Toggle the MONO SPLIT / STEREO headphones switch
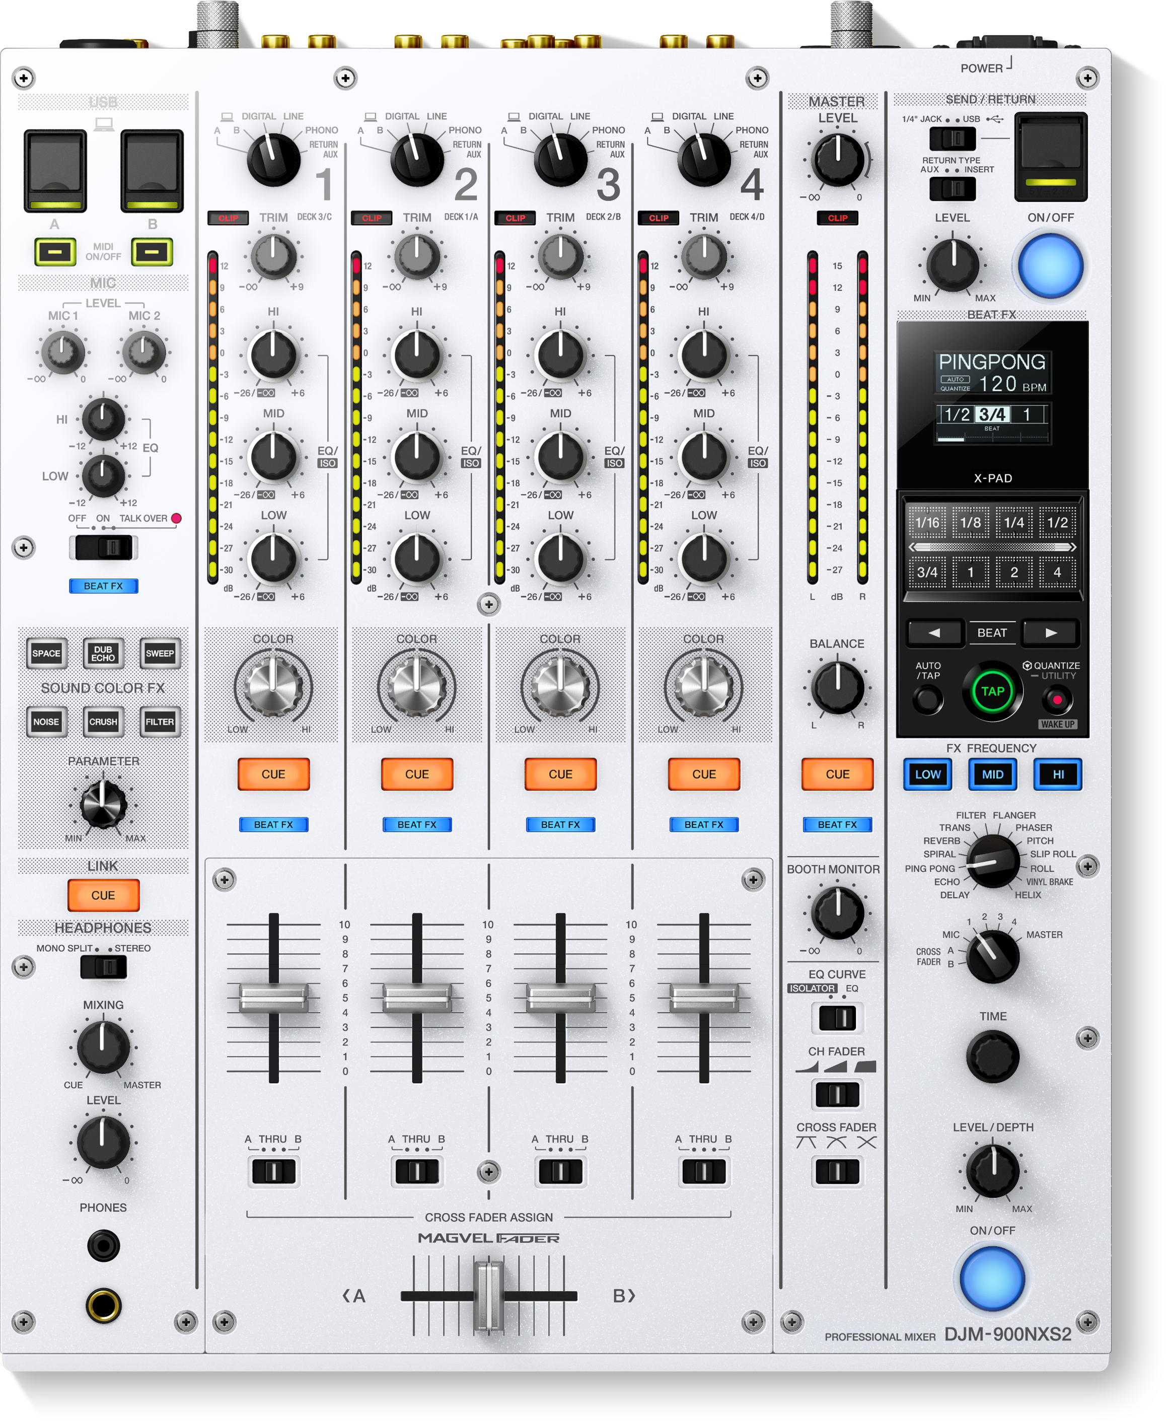Image resolution: width=1166 pixels, height=1421 pixels. [x=103, y=967]
